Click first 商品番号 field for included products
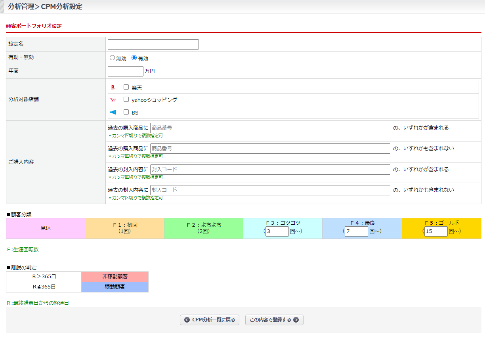This screenshot has width=485, height=338. [270, 128]
